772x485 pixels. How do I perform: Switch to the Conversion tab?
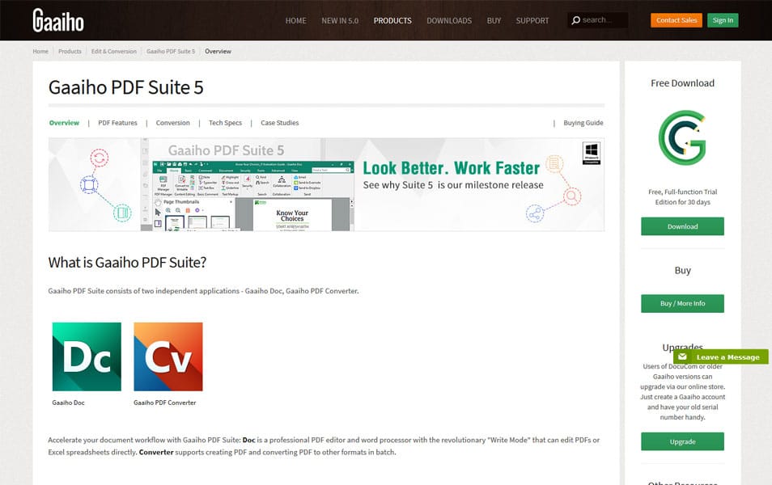click(173, 123)
